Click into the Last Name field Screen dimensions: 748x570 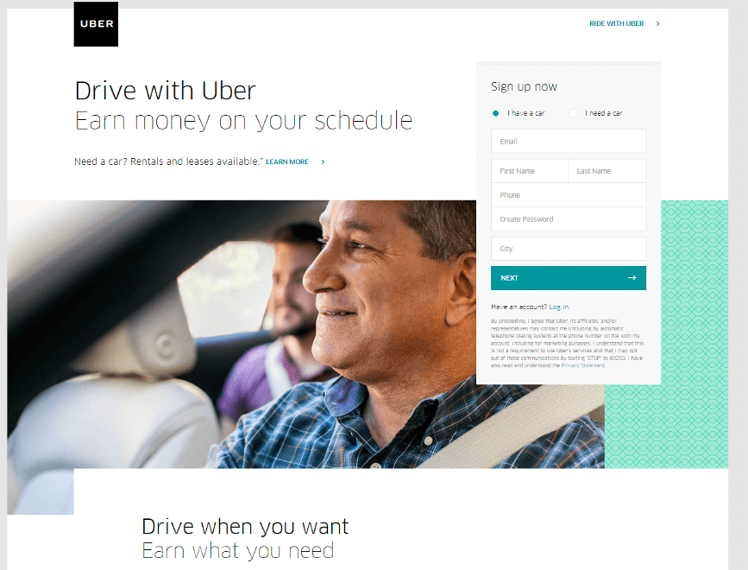click(x=607, y=171)
